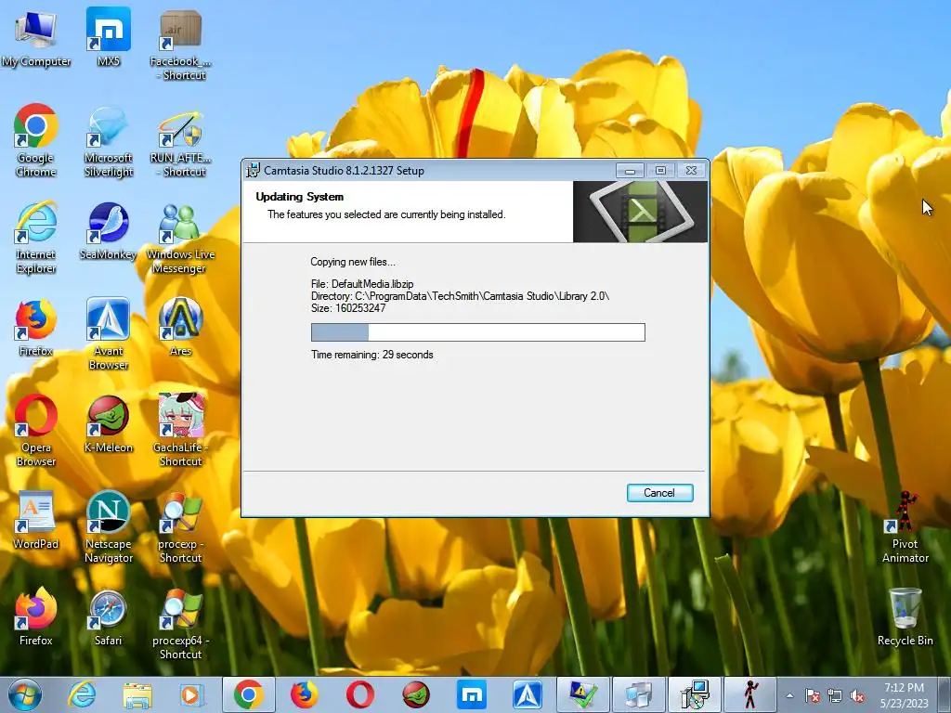The height and width of the screenshot is (713, 951).
Task: Click the 'Time remaining: 29 seconds' text
Action: (371, 355)
